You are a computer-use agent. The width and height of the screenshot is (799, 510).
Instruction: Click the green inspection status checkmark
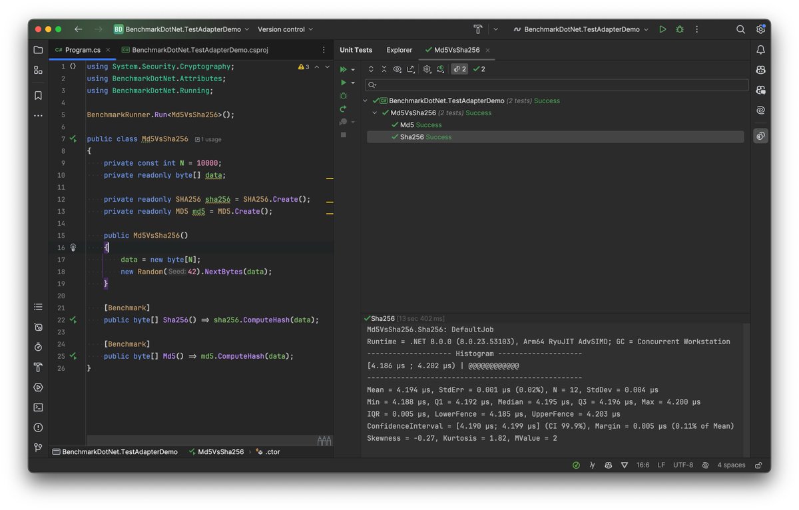click(x=576, y=465)
